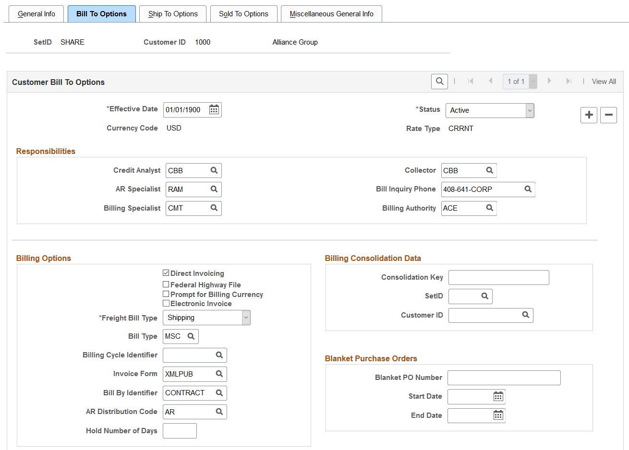Open the Freight Bill Type dropdown
Image resolution: width=629 pixels, height=450 pixels.
pyautogui.click(x=245, y=318)
